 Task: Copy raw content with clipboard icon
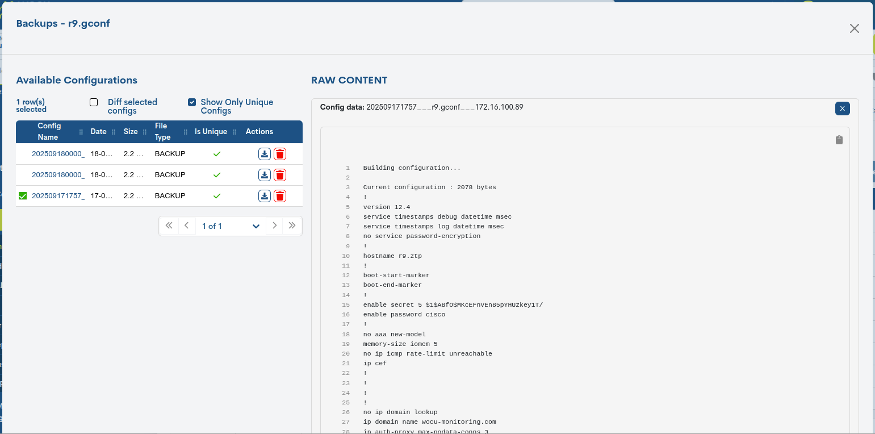click(839, 140)
